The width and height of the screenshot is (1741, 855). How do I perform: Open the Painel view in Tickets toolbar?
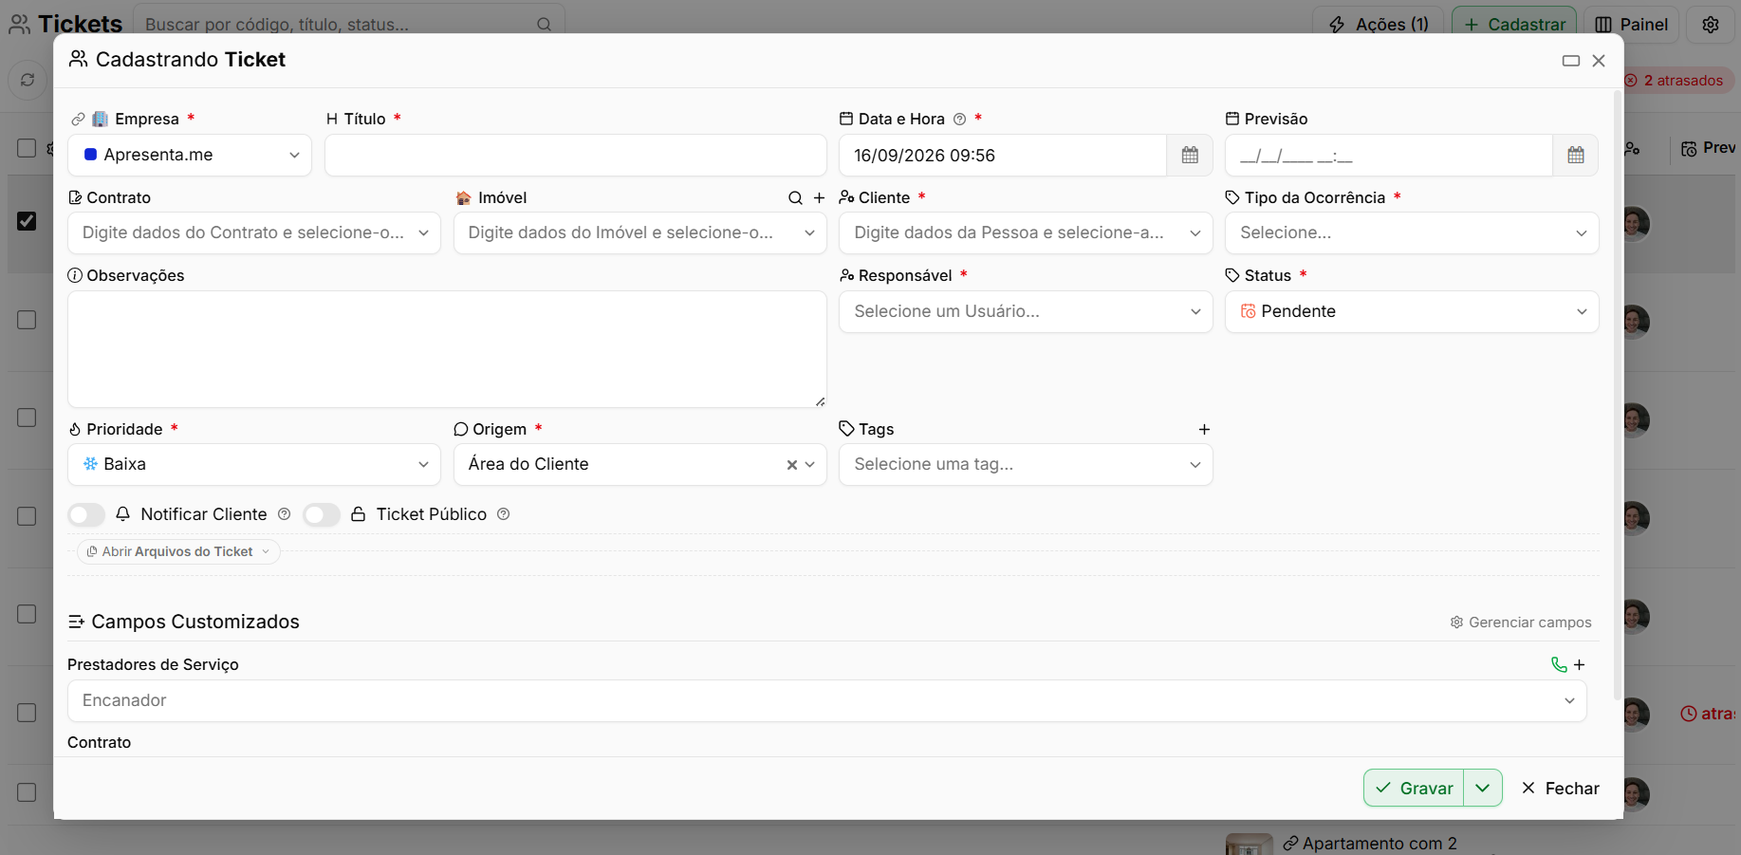(x=1631, y=25)
